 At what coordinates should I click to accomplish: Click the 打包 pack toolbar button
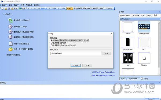[x=14, y=9]
